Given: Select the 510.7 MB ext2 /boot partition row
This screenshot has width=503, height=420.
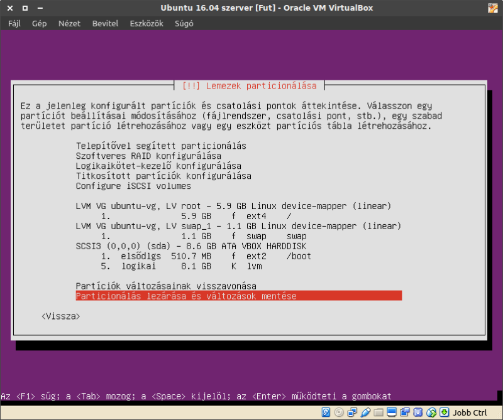Looking at the screenshot, I should (x=206, y=256).
